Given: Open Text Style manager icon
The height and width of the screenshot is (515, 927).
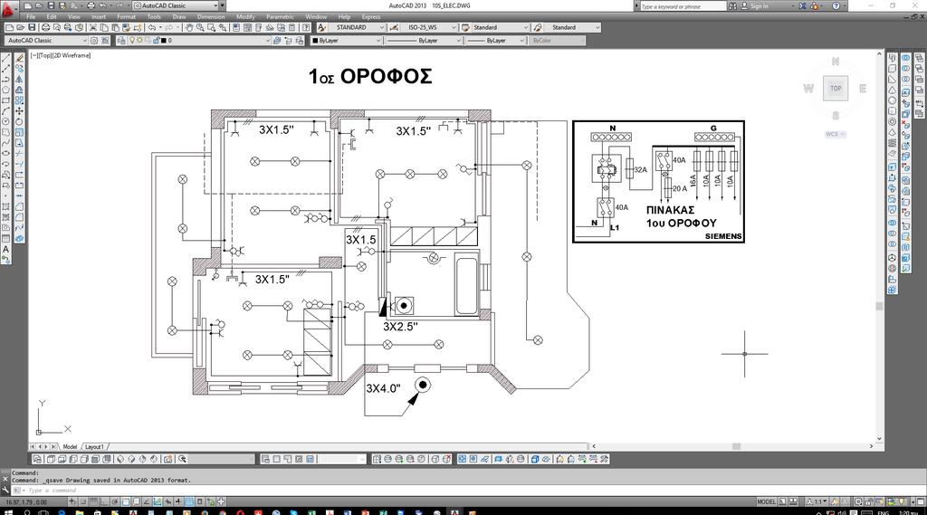Looking at the screenshot, I should pyautogui.click(x=321, y=27).
